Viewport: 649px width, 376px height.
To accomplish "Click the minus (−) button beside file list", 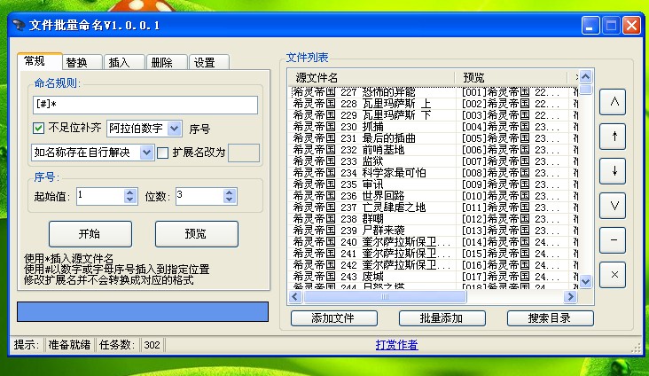I will coord(613,240).
